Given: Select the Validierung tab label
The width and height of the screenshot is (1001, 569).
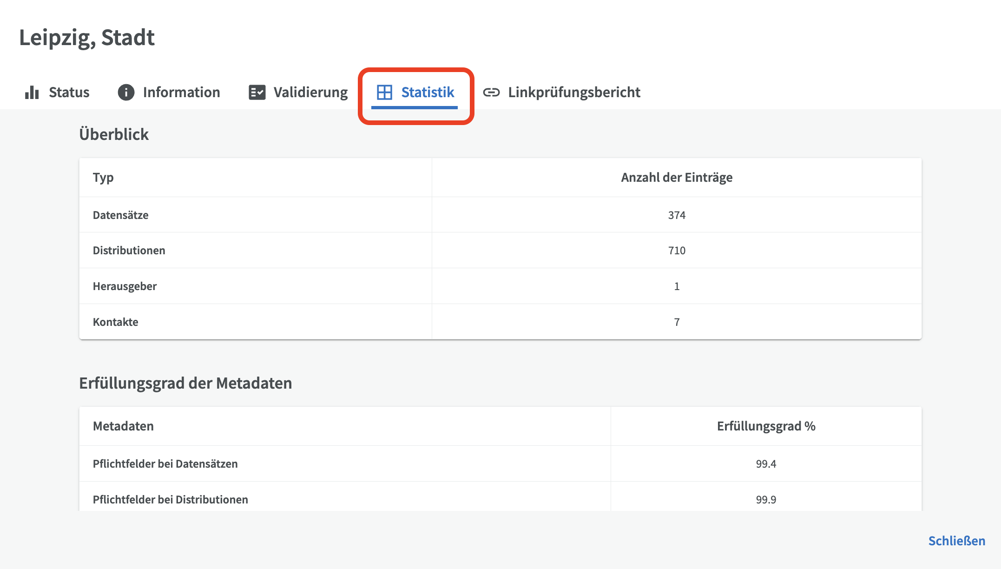Looking at the screenshot, I should click(310, 93).
